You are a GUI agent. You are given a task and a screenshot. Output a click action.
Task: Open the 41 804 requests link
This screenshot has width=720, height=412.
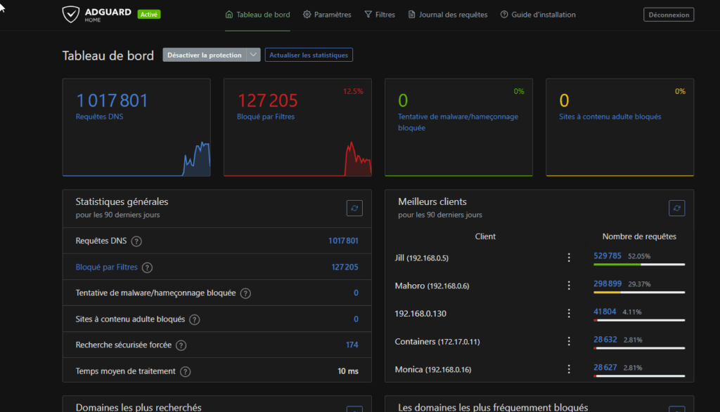pyautogui.click(x=605, y=312)
